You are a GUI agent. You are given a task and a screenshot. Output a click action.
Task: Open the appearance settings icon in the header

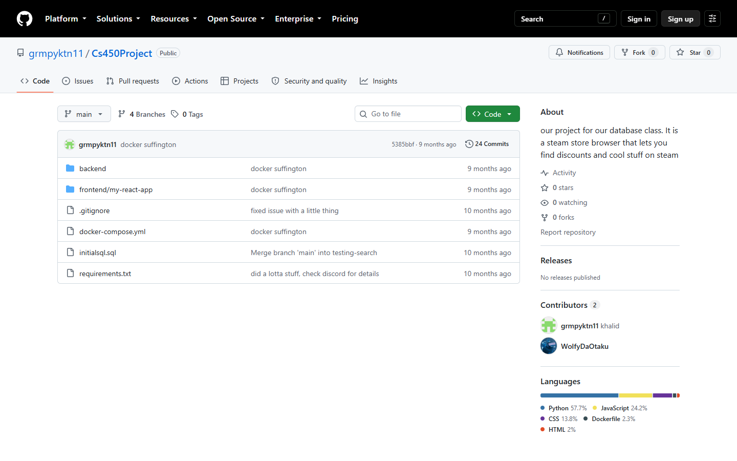click(712, 19)
